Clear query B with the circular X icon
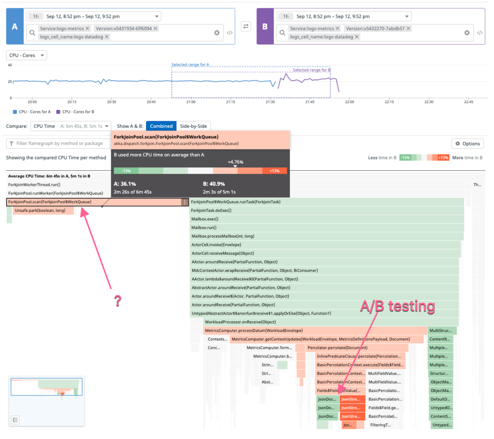This screenshot has height=439, width=494. (467, 33)
